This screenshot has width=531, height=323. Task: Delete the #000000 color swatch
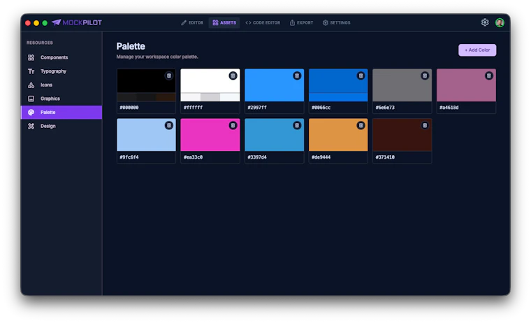[168, 76]
